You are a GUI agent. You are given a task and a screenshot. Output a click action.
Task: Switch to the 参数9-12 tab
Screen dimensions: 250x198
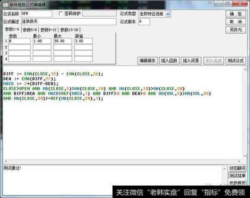[x=48, y=30]
